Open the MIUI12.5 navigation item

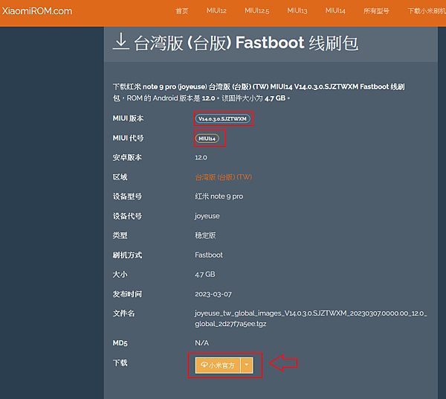pos(257,11)
